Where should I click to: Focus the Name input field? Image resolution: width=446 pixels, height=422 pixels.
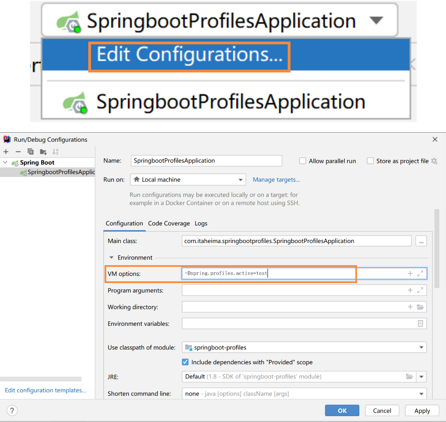click(207, 161)
